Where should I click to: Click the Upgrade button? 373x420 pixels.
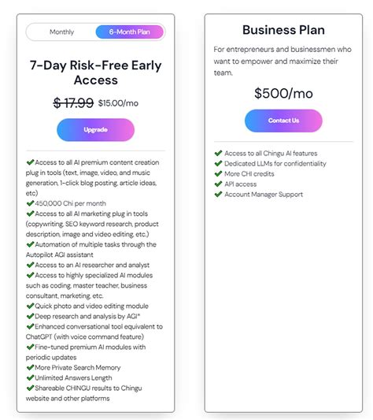click(x=95, y=130)
